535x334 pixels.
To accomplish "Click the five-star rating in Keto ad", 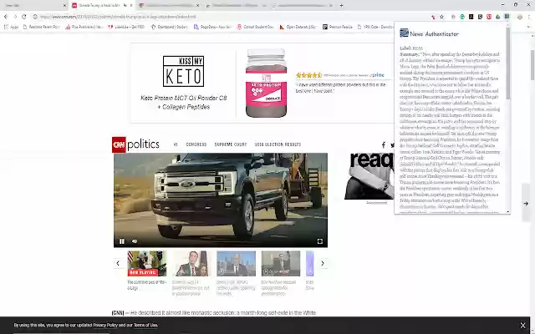I will point(309,75).
